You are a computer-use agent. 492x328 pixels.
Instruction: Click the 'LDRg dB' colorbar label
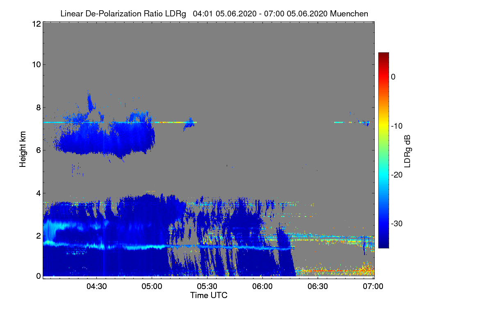408,151
